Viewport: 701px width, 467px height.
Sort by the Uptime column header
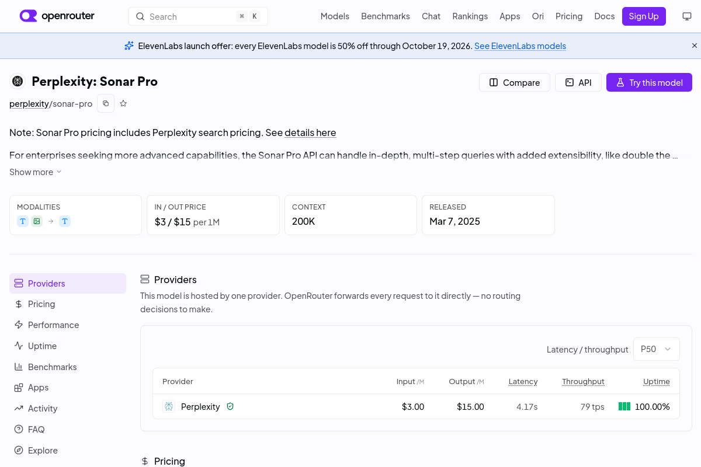[657, 381]
